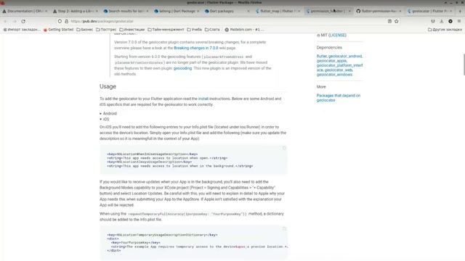Open Packages that depend on geolocator
465x261 pixels.
pyautogui.click(x=339, y=98)
